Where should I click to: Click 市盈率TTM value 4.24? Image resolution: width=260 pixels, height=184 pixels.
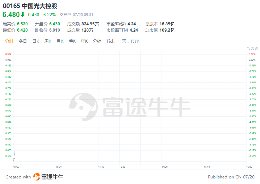[x=134, y=30]
